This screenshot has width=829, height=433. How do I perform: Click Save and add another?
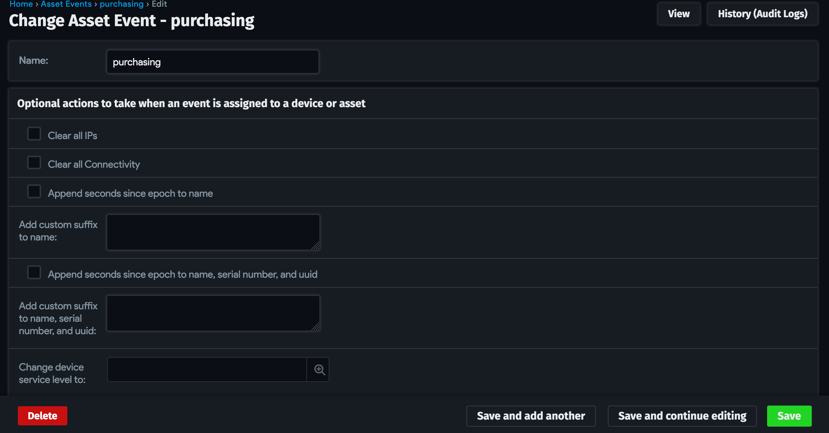[x=530, y=416]
